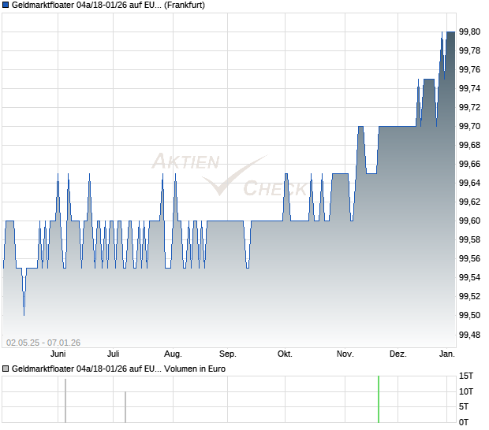Select the Okt. month axis label
Screen dimensions: 489x430
[285, 354]
